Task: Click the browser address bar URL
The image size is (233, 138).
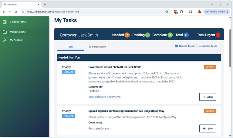Action: tap(53, 12)
